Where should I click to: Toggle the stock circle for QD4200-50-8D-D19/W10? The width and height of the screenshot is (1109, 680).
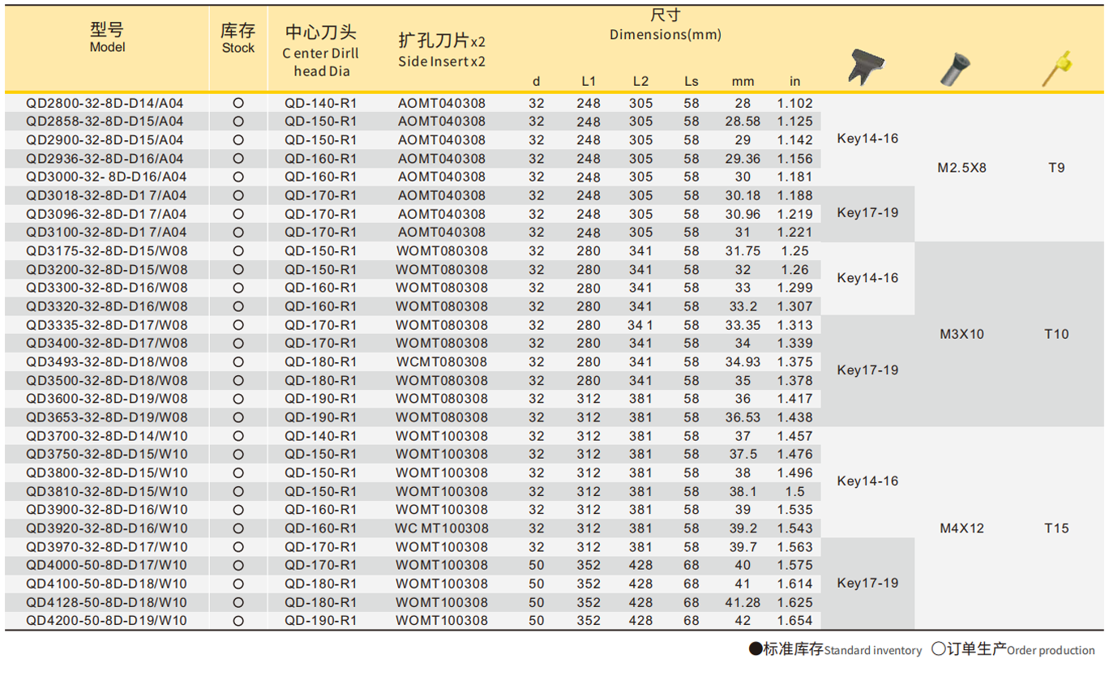click(238, 619)
